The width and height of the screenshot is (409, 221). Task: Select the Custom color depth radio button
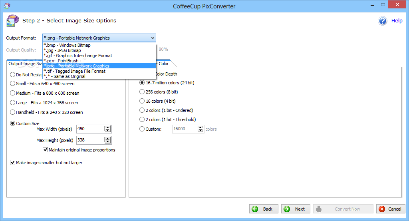[142, 129]
